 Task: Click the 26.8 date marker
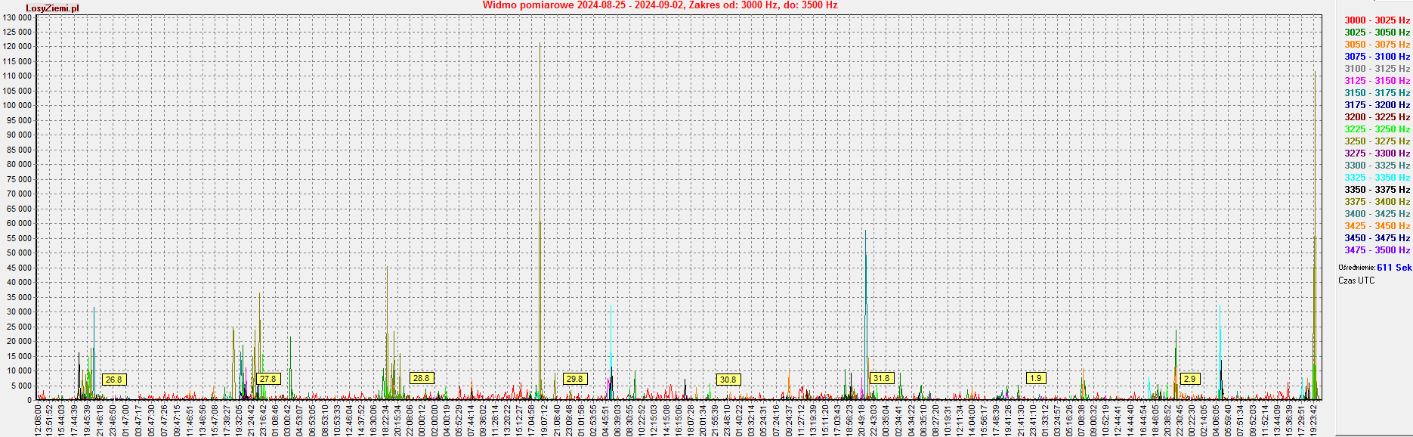[113, 380]
